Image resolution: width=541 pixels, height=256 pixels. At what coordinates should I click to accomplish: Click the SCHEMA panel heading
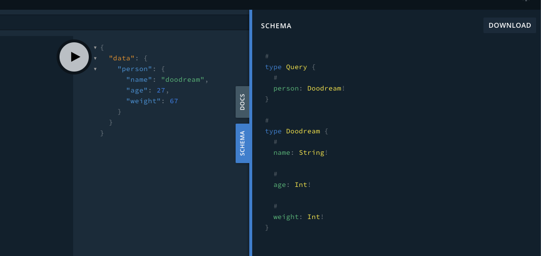276,26
